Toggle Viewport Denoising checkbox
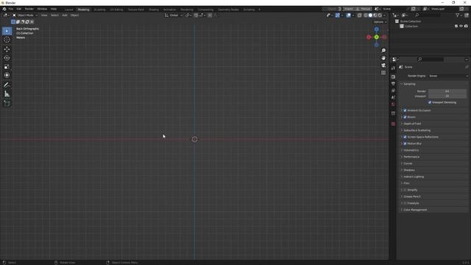The image size is (471, 265). point(430,102)
